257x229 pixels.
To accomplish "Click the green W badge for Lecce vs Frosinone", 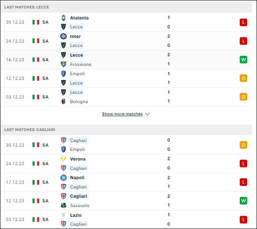I will [243, 60].
